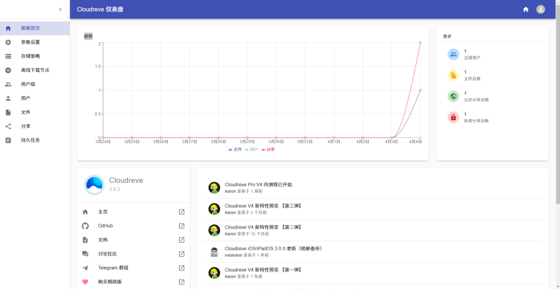Click the 4月4日 分享 data point at 2
This screenshot has height=289, width=560.
[421, 43]
